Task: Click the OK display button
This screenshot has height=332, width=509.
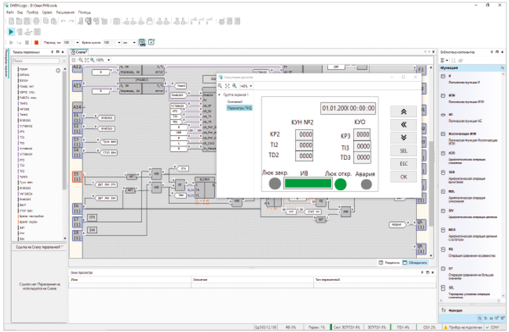Action: click(403, 177)
